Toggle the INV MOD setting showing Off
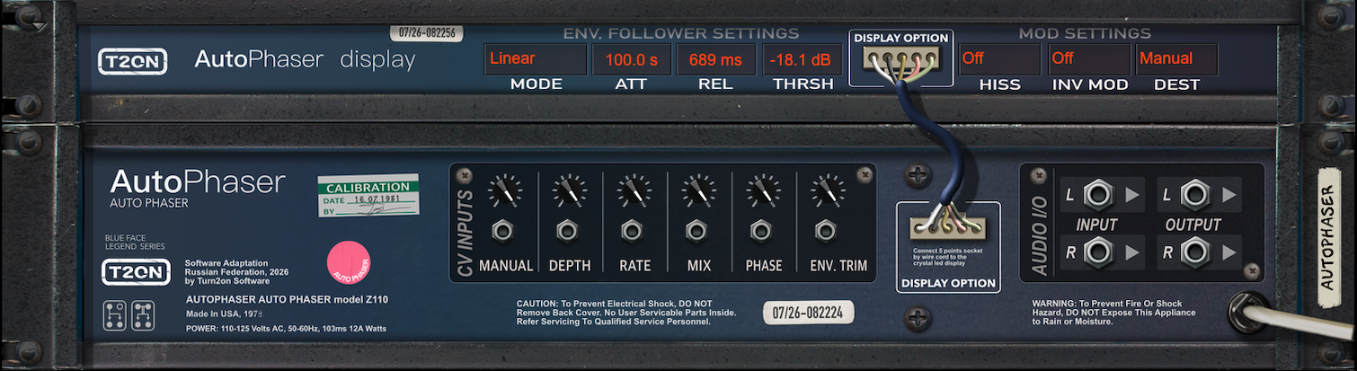This screenshot has height=371, width=1357. (1089, 58)
